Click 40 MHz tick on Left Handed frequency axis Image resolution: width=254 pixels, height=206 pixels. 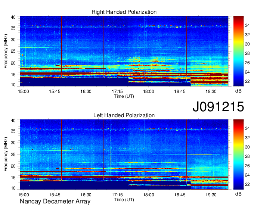[13, 121]
